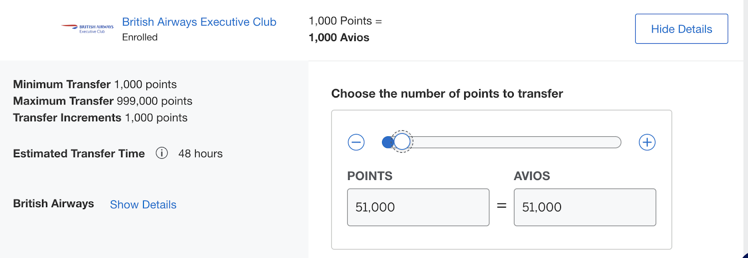This screenshot has width=748, height=258.
Task: Focus the AVIOS field showing 51,000
Action: (x=585, y=207)
